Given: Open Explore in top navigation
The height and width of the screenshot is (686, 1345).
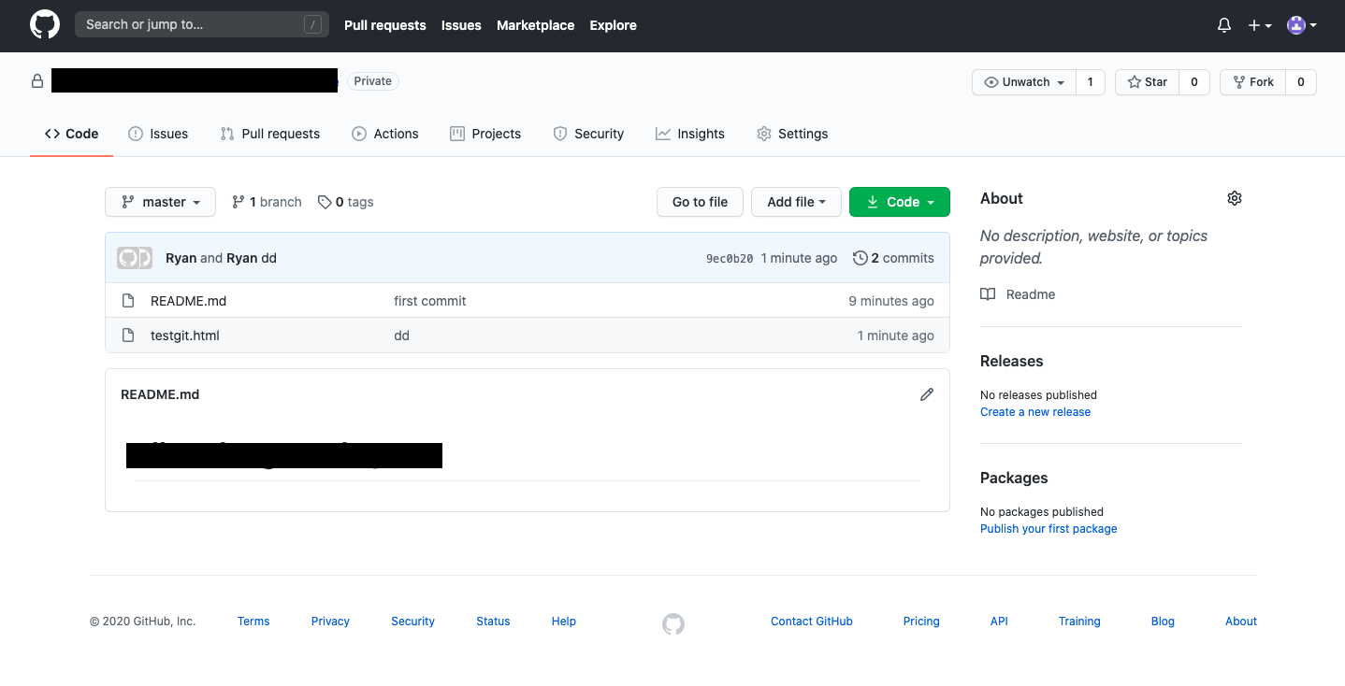Looking at the screenshot, I should point(614,25).
